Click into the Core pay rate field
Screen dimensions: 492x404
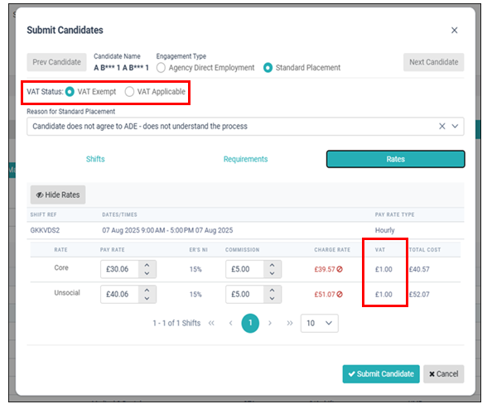pos(119,269)
